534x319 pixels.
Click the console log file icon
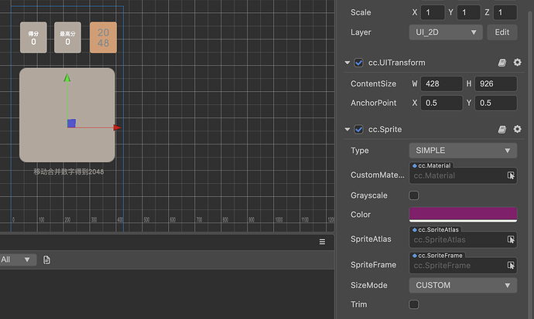pos(47,260)
